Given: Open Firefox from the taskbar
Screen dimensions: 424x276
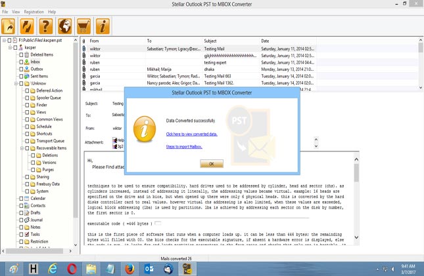Looking at the screenshot, I should [130, 269].
